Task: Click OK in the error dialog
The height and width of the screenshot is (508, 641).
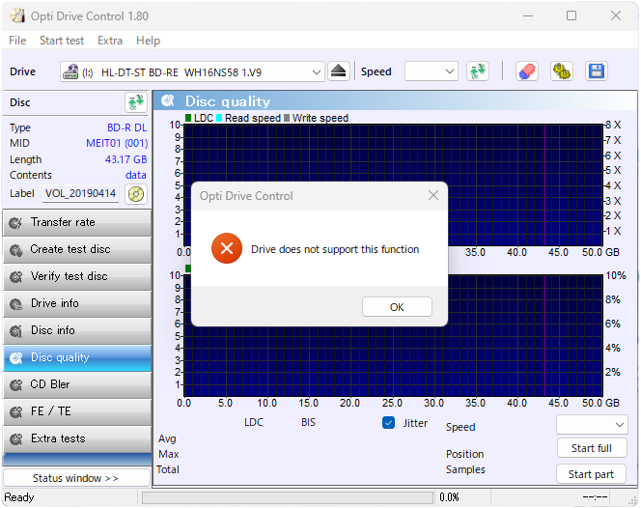Action: (x=397, y=307)
